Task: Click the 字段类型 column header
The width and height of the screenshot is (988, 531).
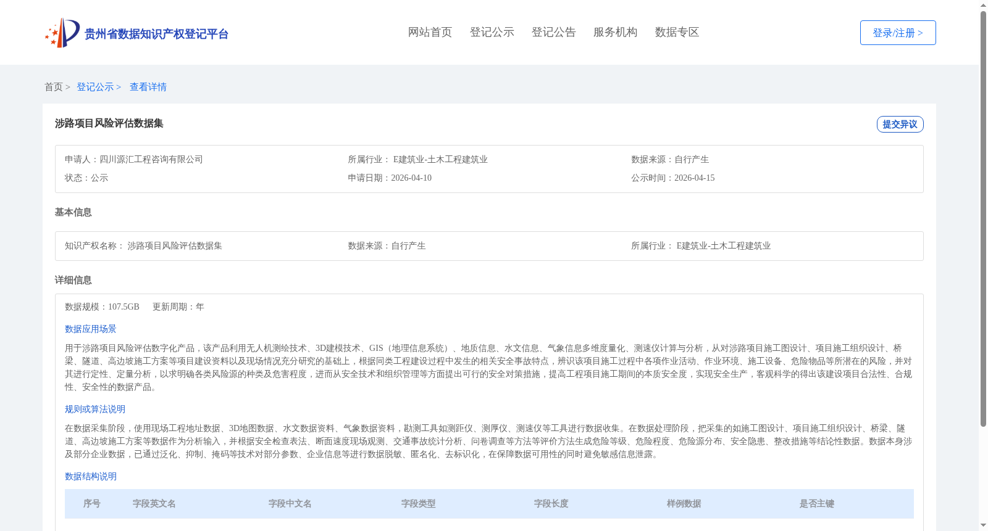Action: (x=419, y=503)
